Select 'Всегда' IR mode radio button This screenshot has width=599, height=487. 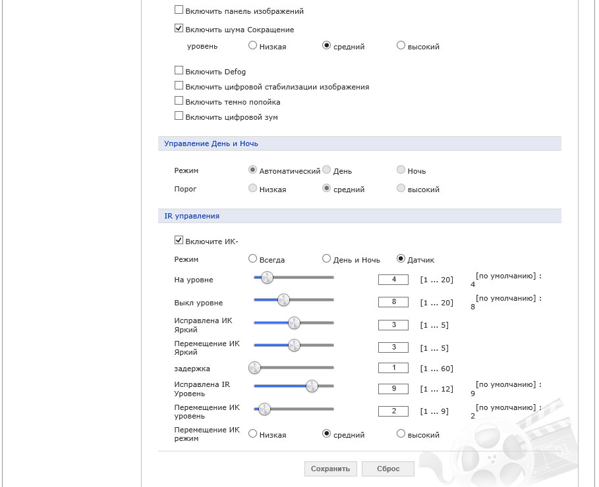(252, 259)
